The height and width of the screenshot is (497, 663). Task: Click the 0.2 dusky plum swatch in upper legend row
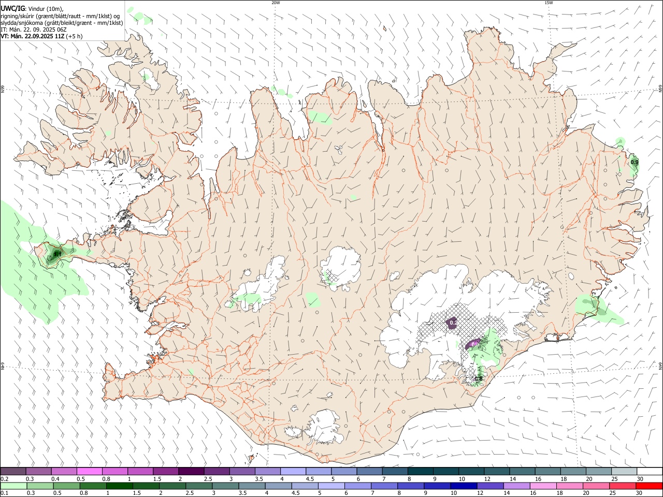(13, 471)
